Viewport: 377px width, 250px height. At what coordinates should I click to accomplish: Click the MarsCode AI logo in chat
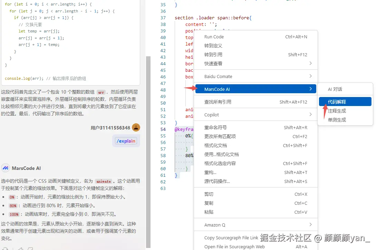click(5, 168)
